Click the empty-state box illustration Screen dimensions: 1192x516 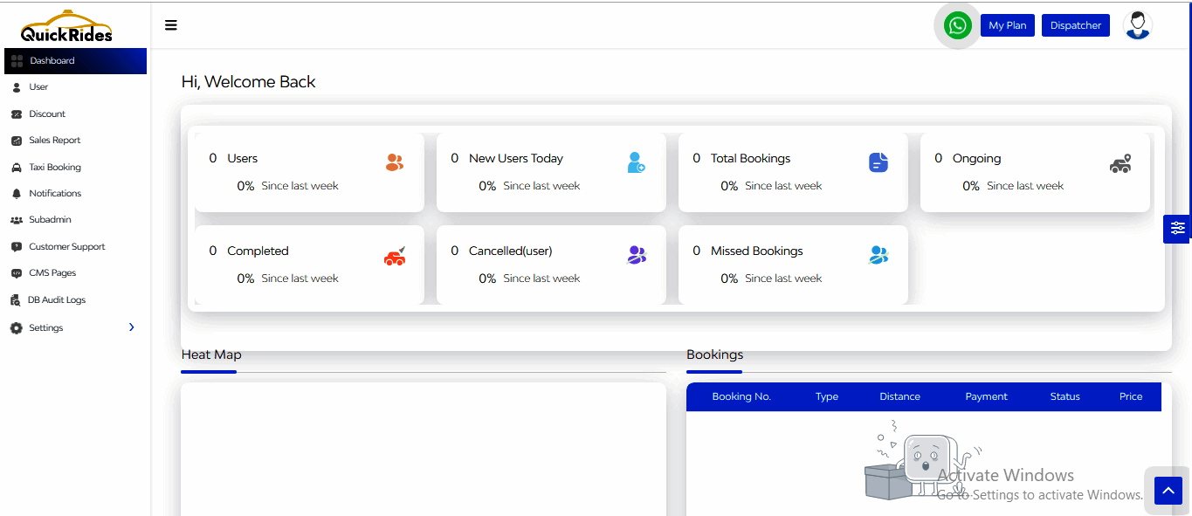pos(922,460)
